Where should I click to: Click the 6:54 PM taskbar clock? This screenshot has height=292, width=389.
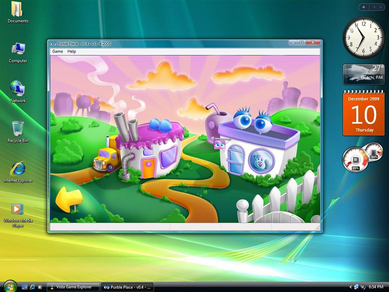(x=376, y=287)
